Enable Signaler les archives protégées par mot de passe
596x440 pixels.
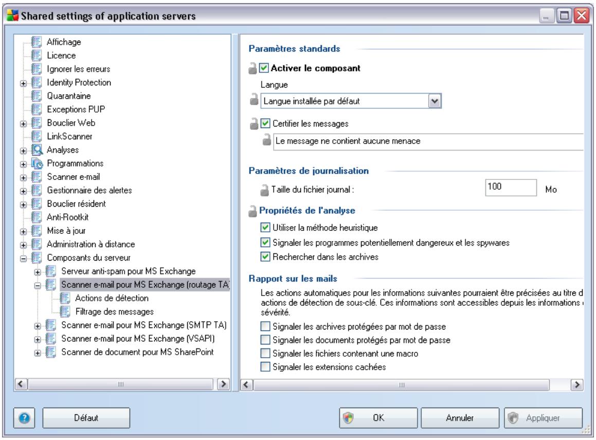265,326
